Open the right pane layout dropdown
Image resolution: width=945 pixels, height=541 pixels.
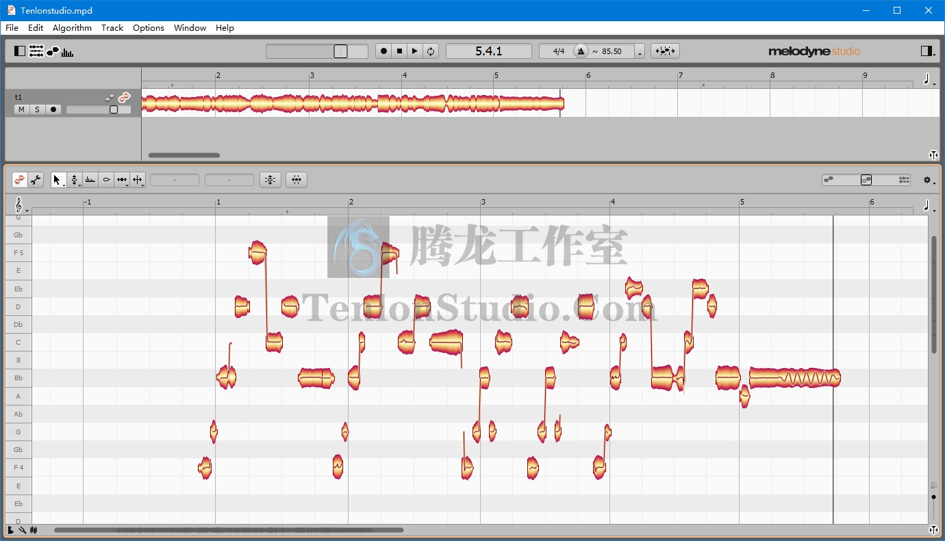[928, 51]
